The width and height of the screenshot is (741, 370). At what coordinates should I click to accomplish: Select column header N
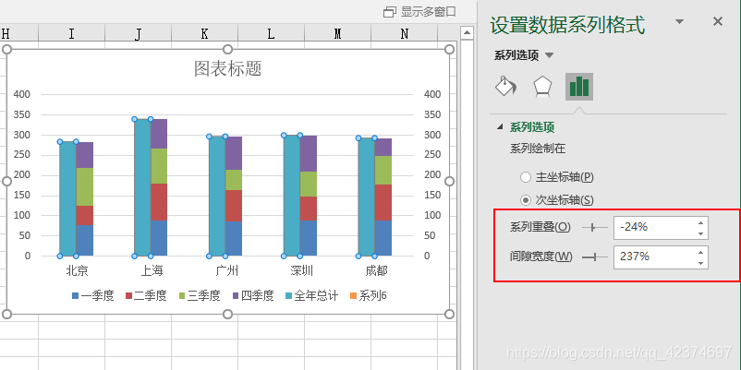pyautogui.click(x=405, y=33)
